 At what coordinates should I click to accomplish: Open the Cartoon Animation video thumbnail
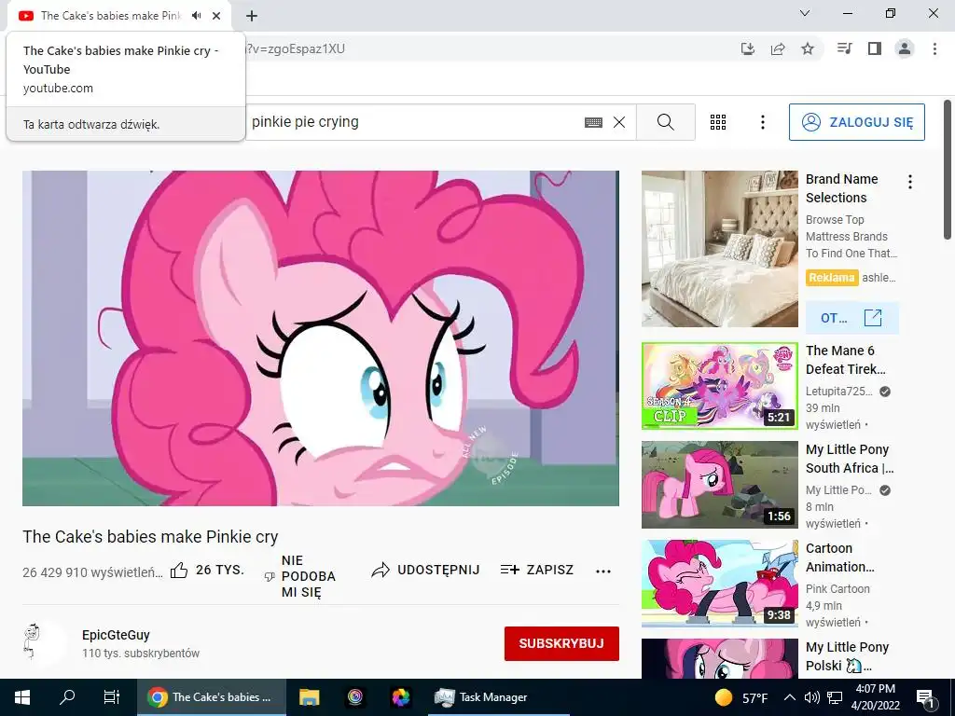[719, 584]
